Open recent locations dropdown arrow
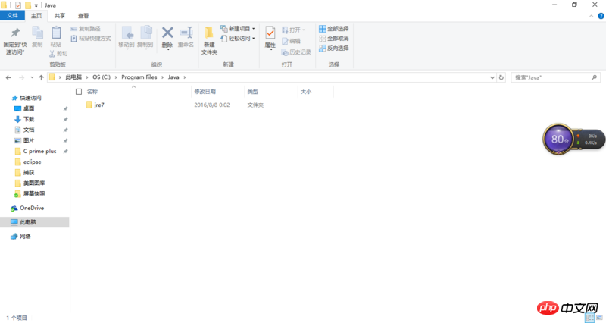This screenshot has height=323, width=606. [32, 77]
